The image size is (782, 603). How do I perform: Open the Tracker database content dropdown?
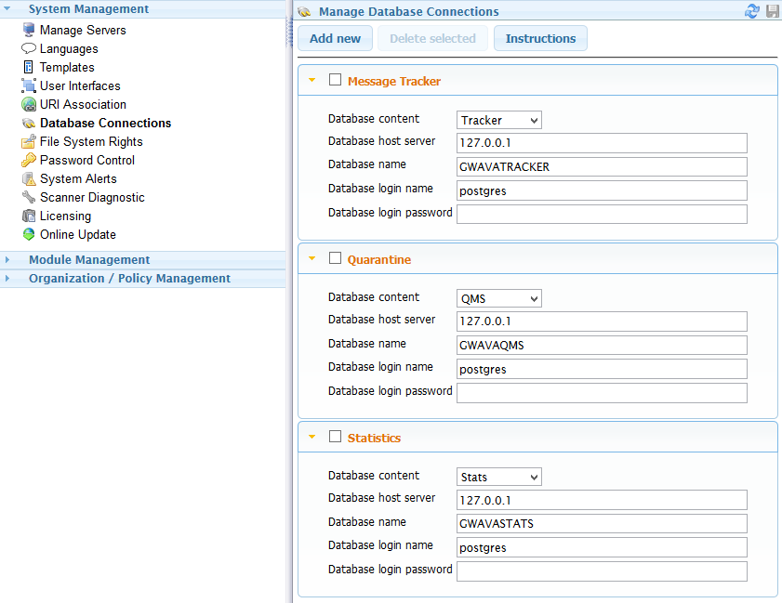[x=499, y=121]
